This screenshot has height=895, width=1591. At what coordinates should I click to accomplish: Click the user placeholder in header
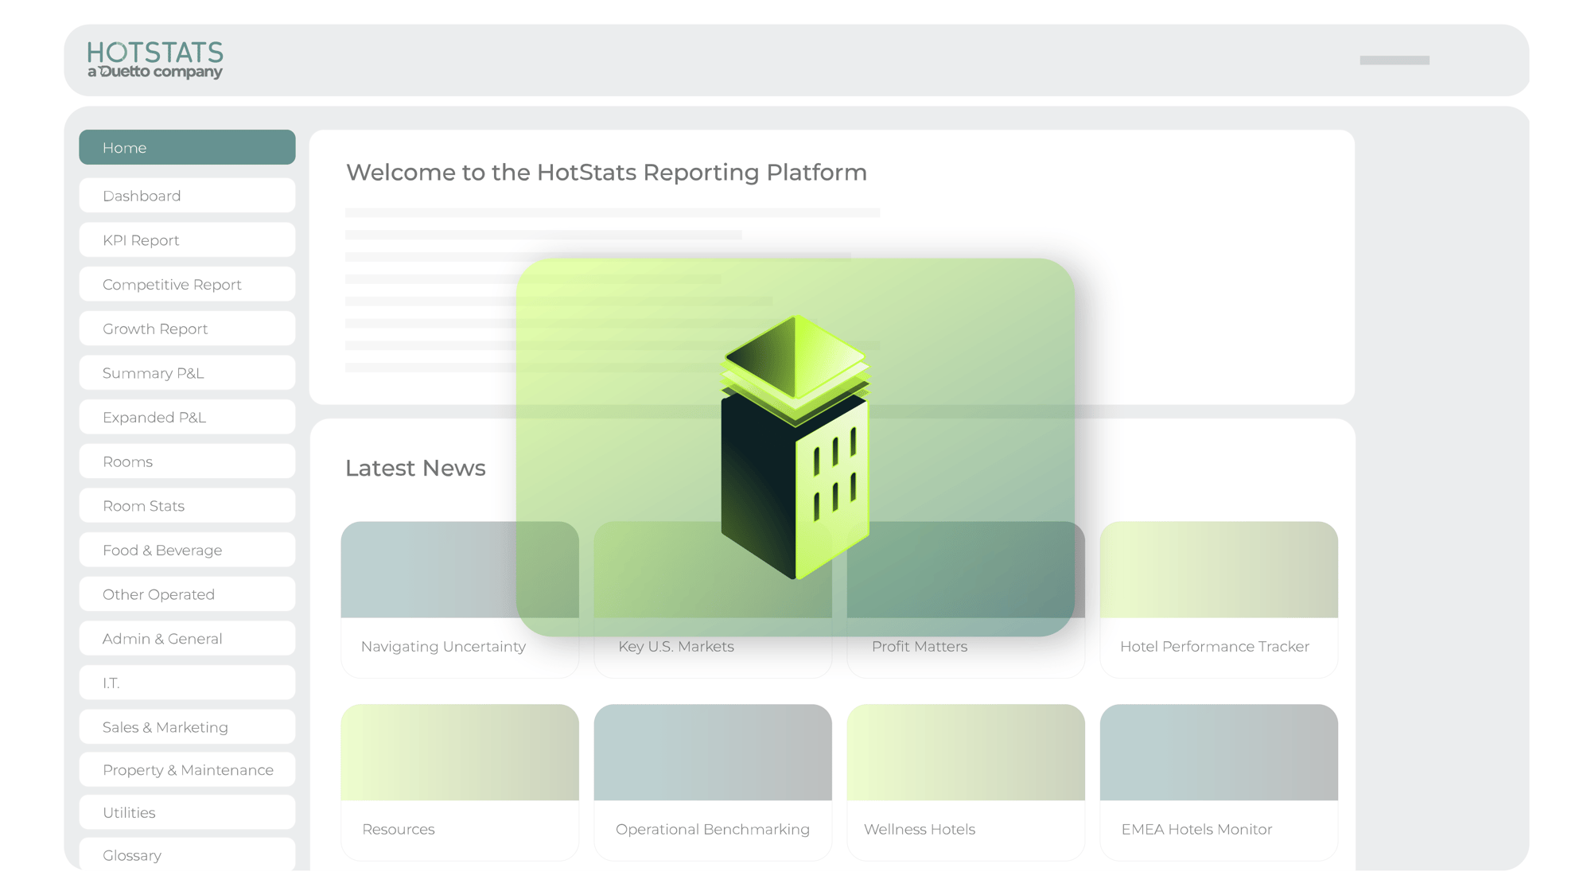pos(1394,60)
